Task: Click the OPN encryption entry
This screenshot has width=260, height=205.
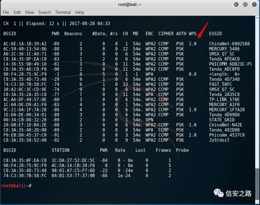Action: 149,120
